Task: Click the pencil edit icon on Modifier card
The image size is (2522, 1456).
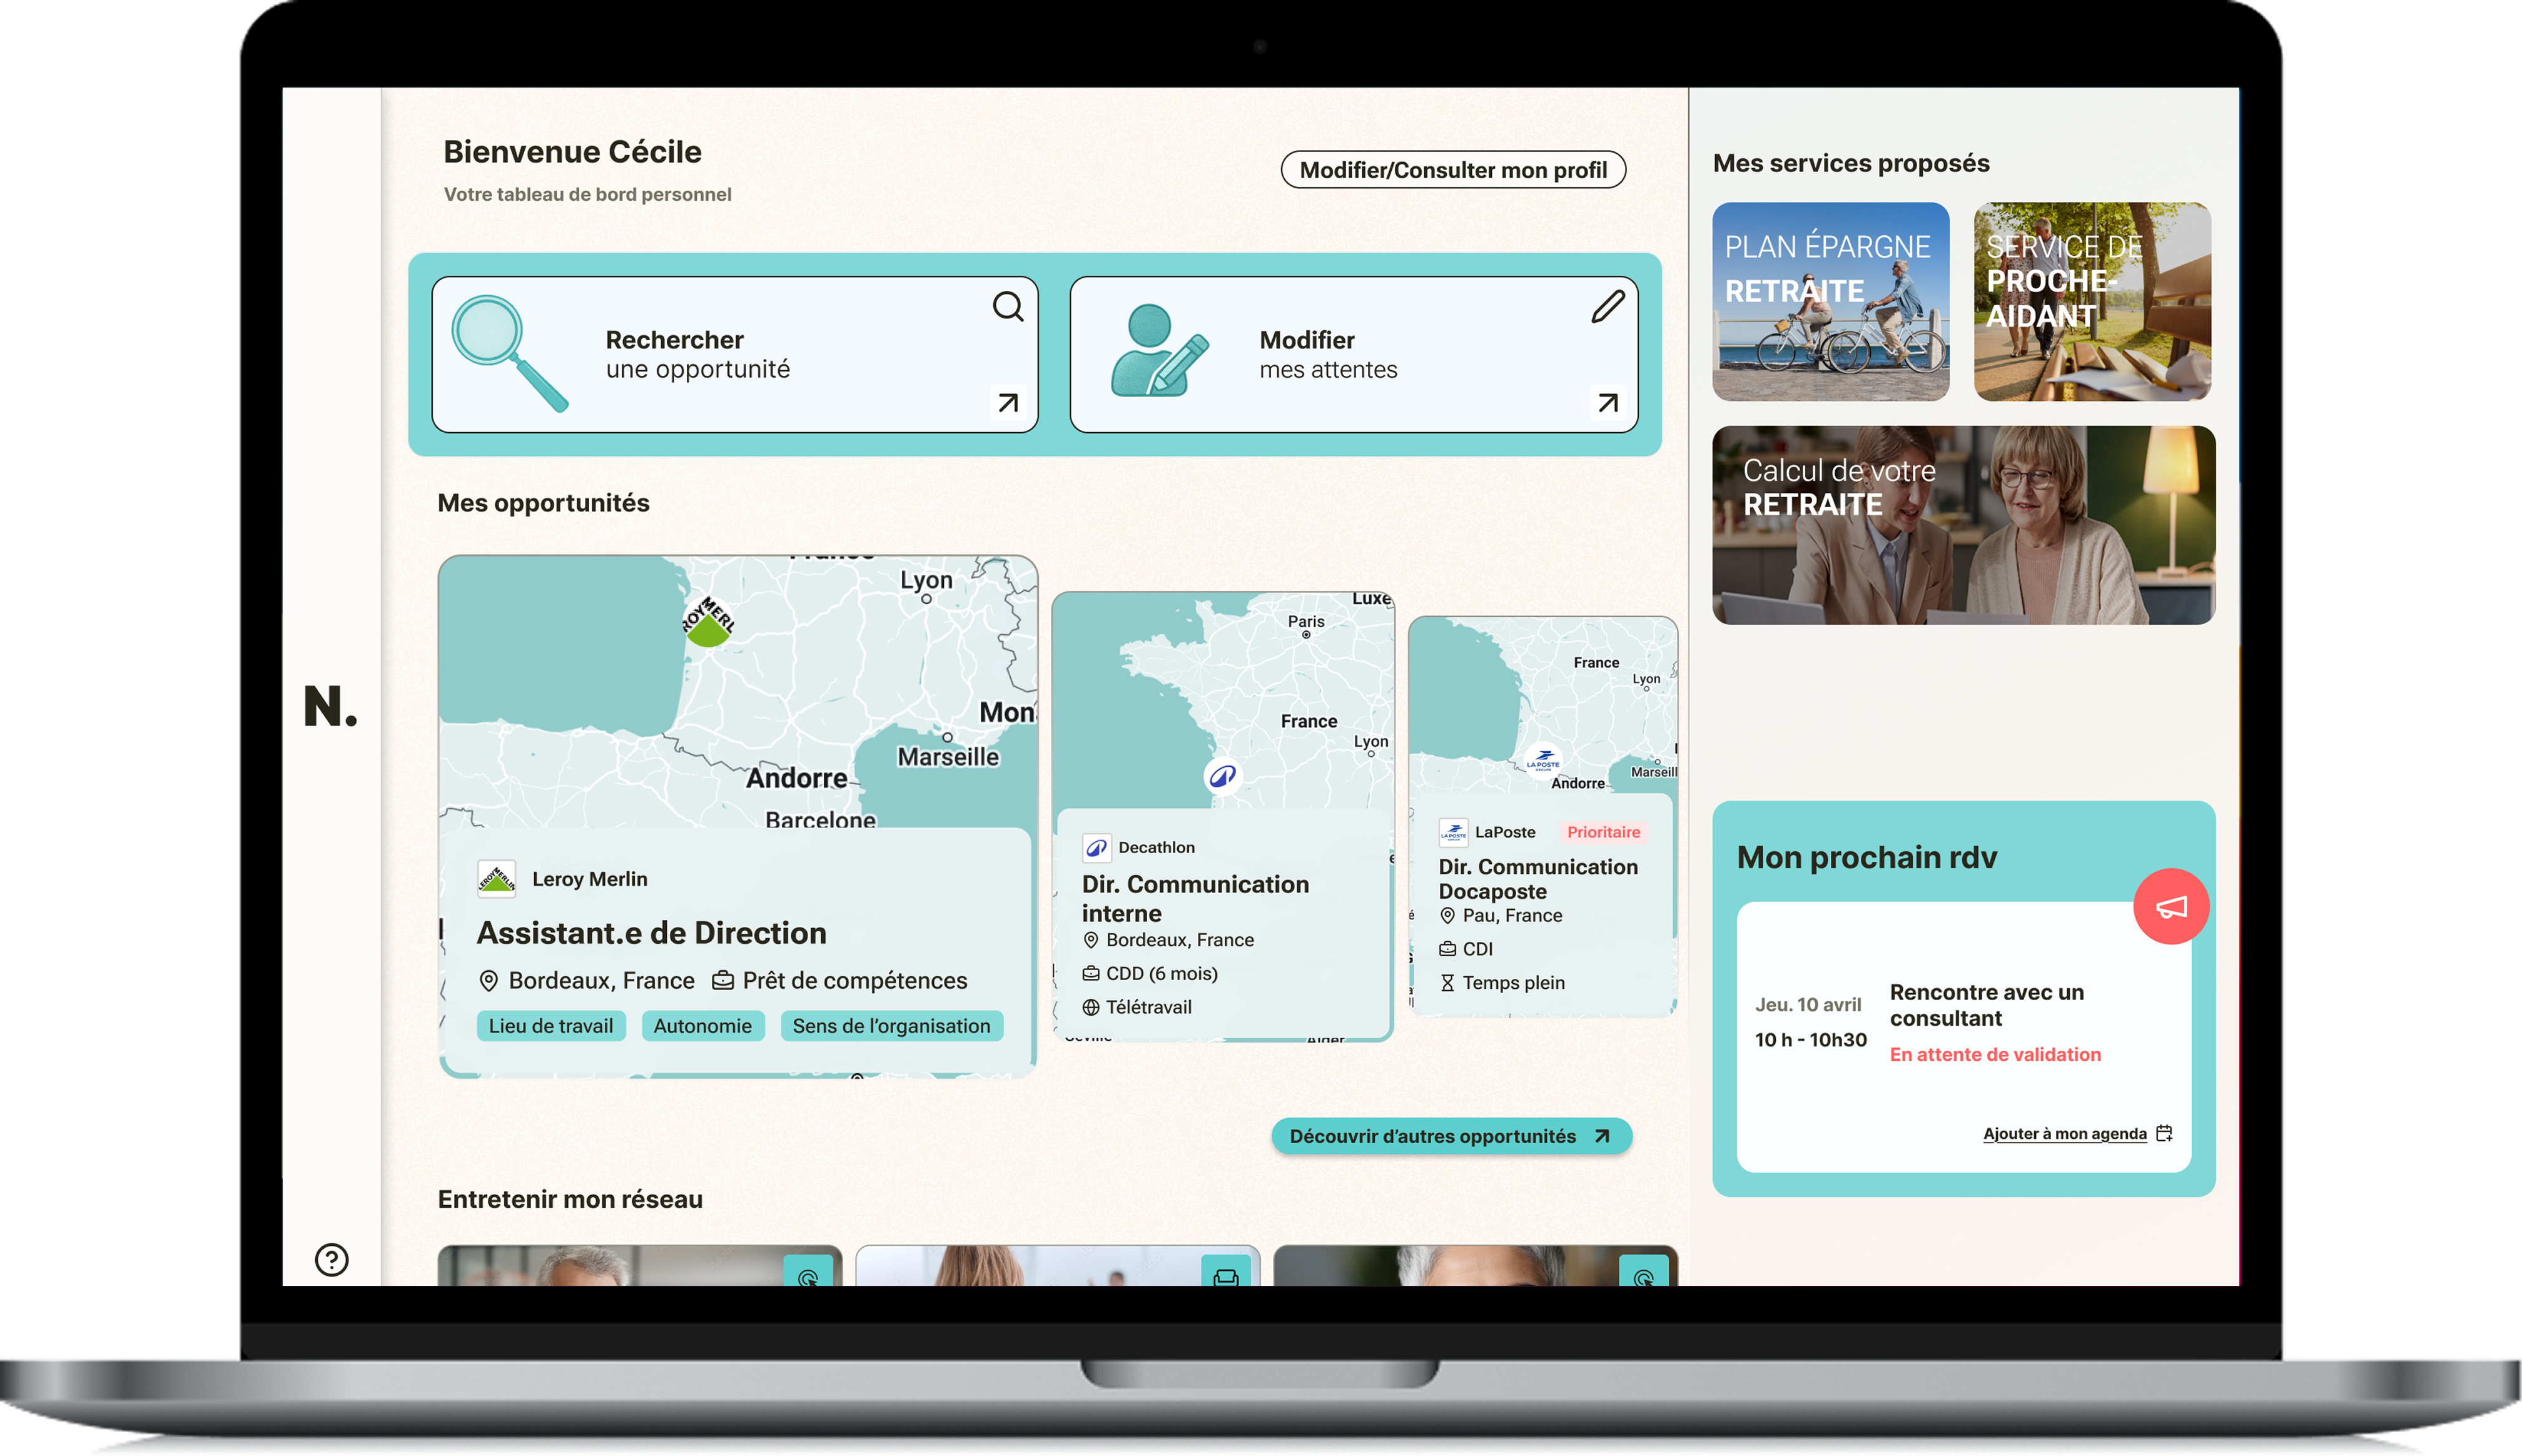Action: point(1607,306)
